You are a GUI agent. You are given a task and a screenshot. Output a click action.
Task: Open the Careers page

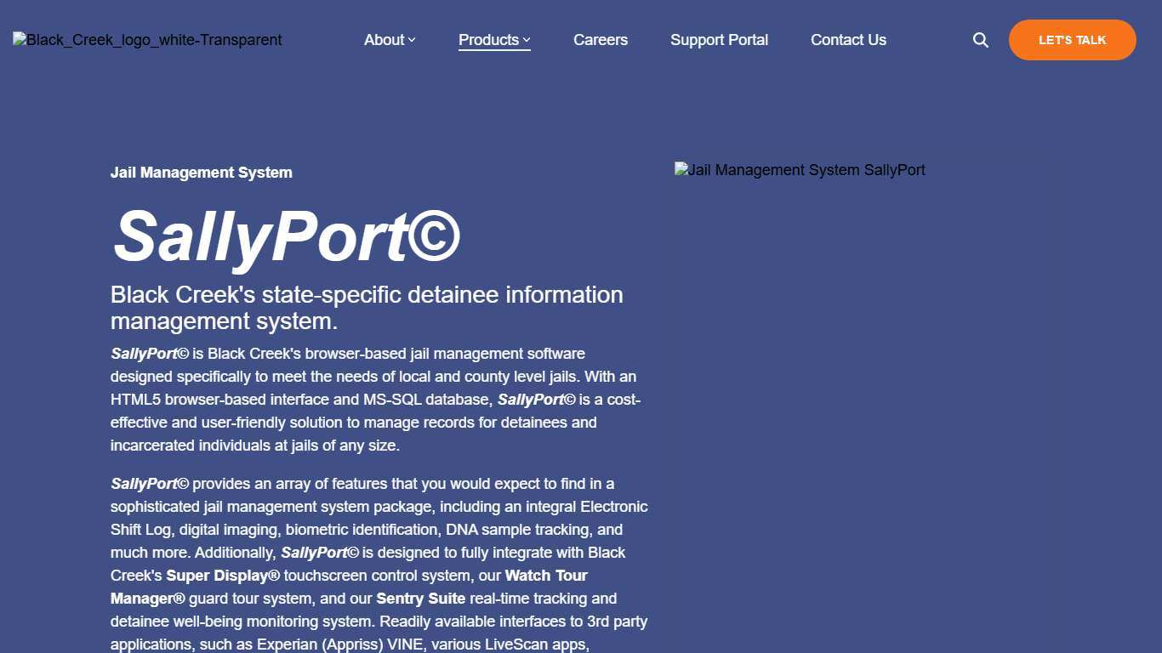601,40
